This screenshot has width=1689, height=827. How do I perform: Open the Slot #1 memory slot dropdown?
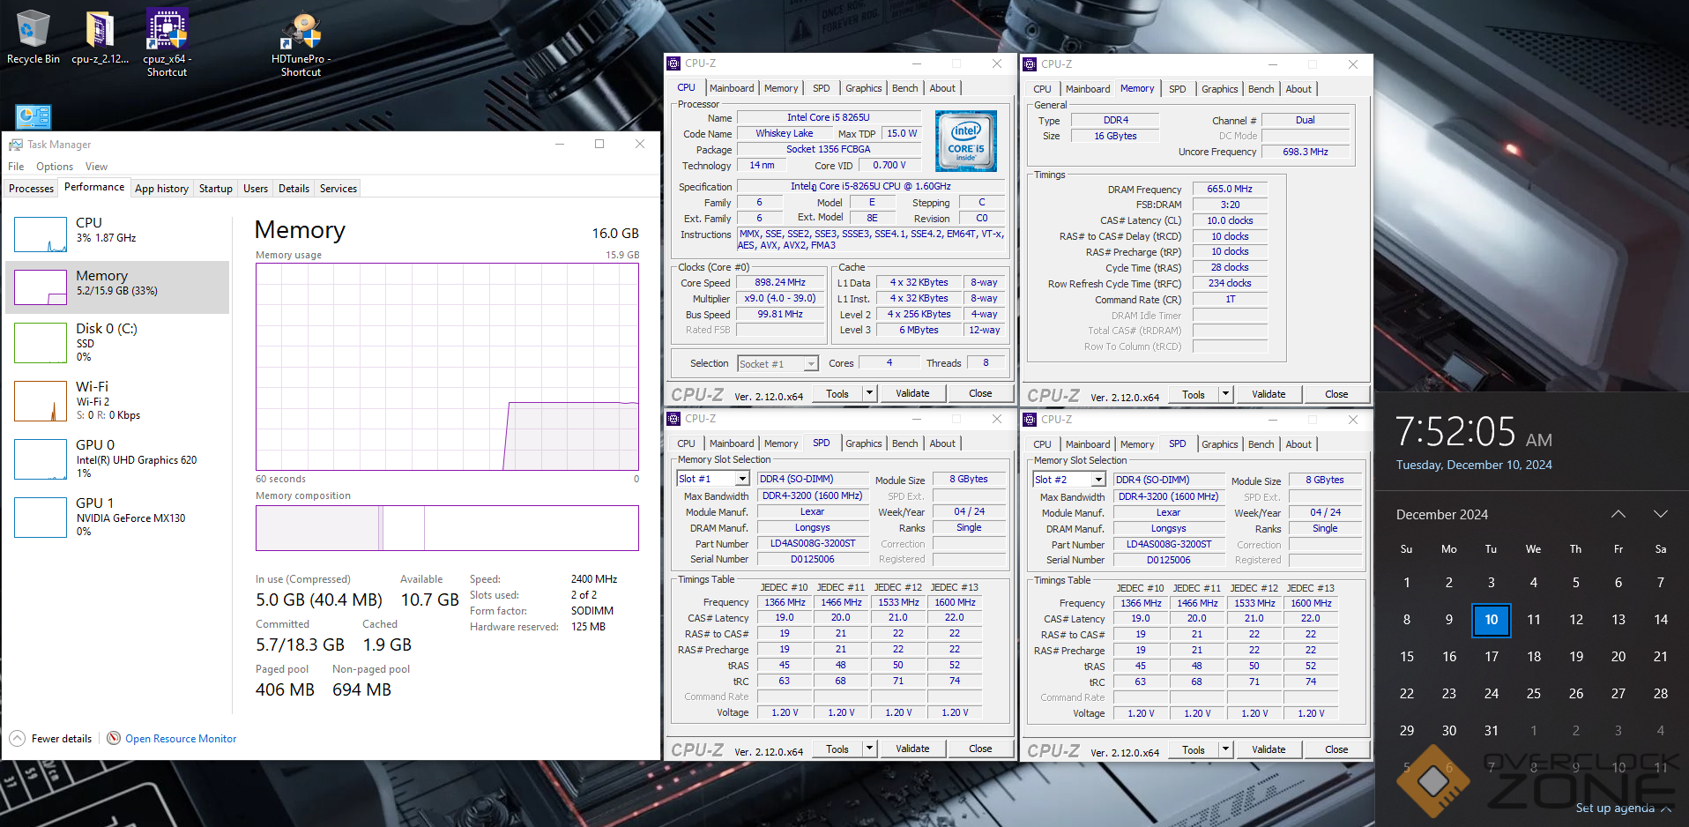(x=742, y=479)
